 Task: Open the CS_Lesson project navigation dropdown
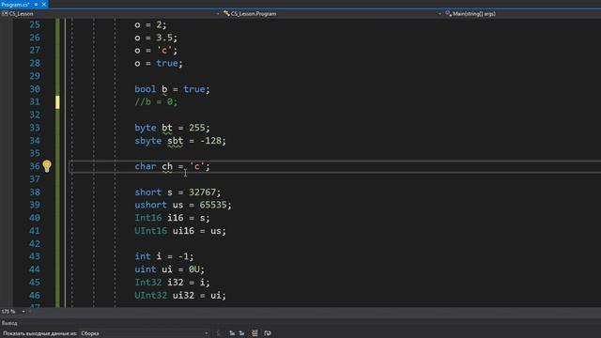pyautogui.click(x=111, y=13)
